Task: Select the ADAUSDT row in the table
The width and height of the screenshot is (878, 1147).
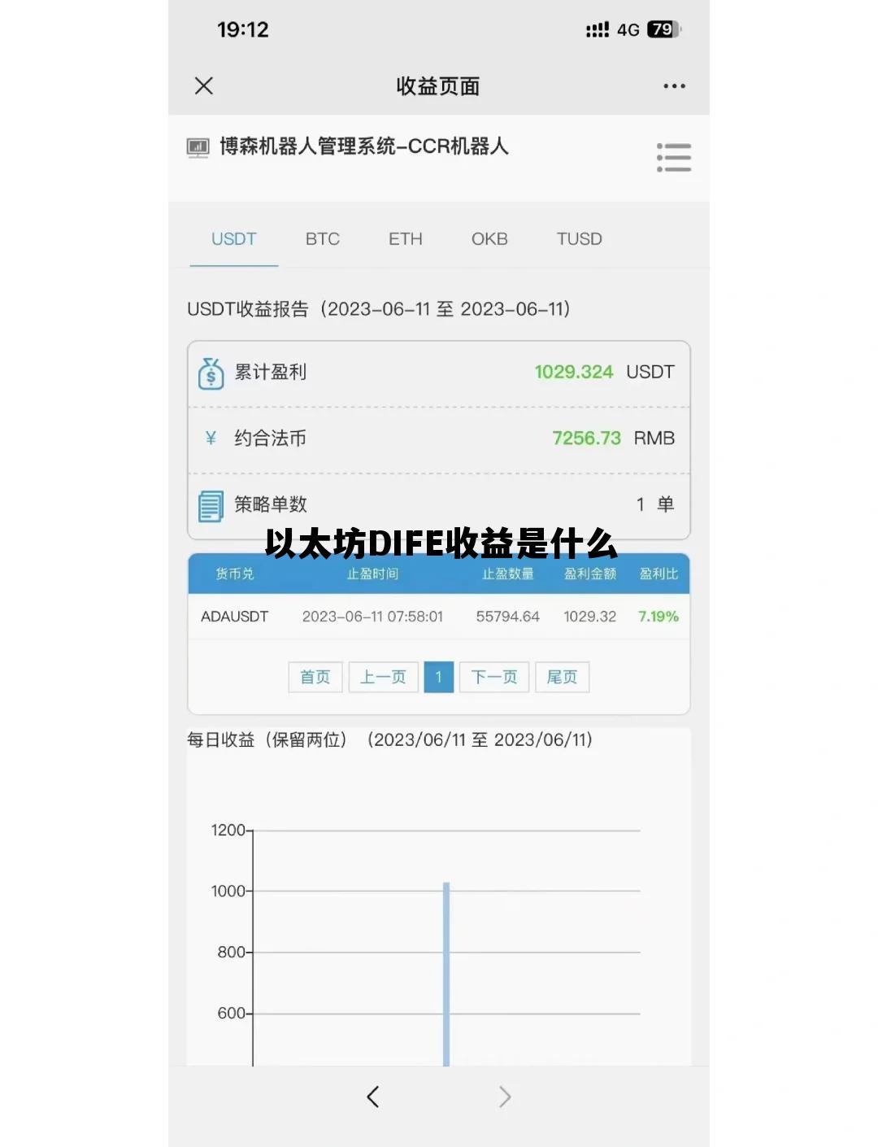Action: tap(439, 617)
